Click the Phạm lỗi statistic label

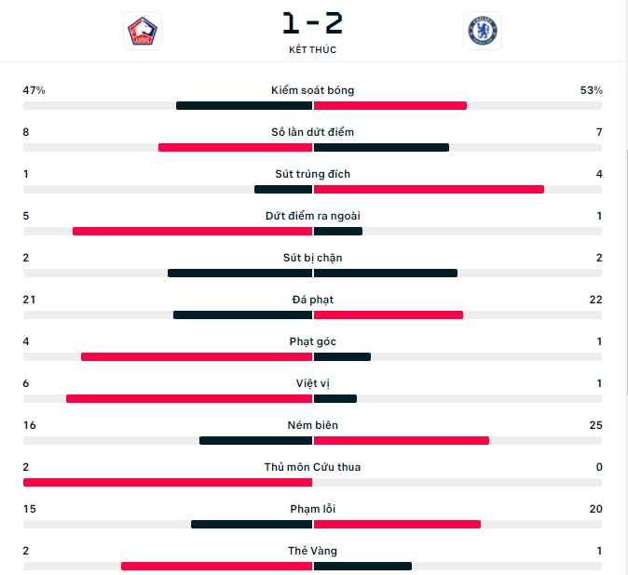[x=312, y=509]
